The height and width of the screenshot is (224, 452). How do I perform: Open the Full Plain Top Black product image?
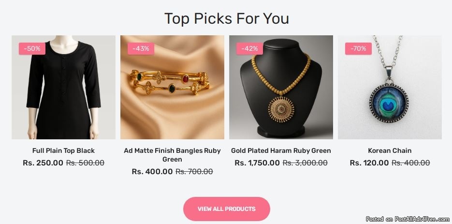point(63,87)
